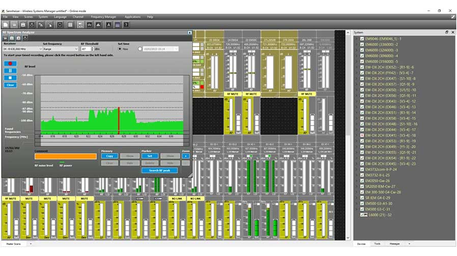Click the letter A toolbar icon

coord(108,25)
